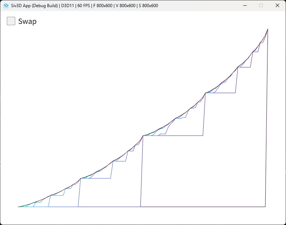Click the left quarter vertical staircase line
The width and height of the screenshot is (286, 225).
click(79, 193)
